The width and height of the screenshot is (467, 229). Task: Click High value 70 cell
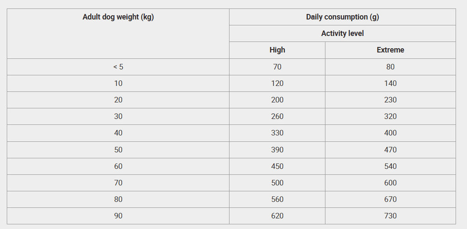(277, 67)
